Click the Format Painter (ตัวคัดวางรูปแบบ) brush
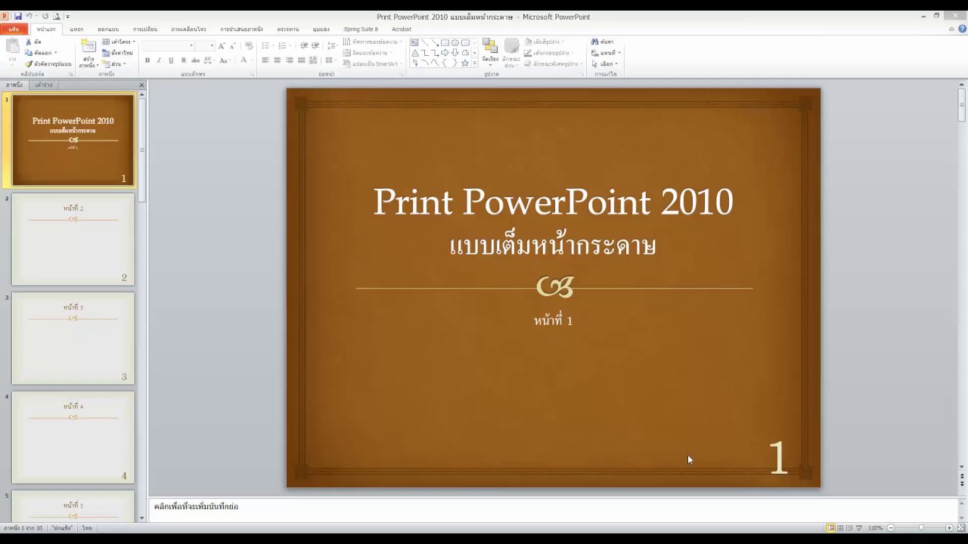Screen dimensions: 968x544 click(x=47, y=63)
